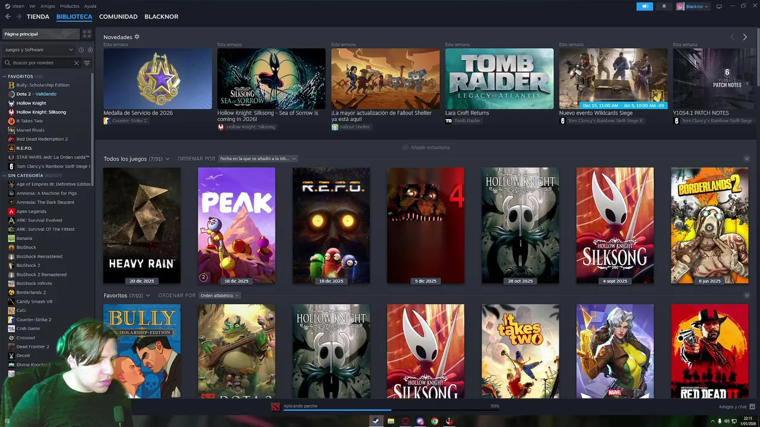Open the Borderlands 2 game cover
Image resolution: width=760 pixels, height=427 pixels.
710,225
